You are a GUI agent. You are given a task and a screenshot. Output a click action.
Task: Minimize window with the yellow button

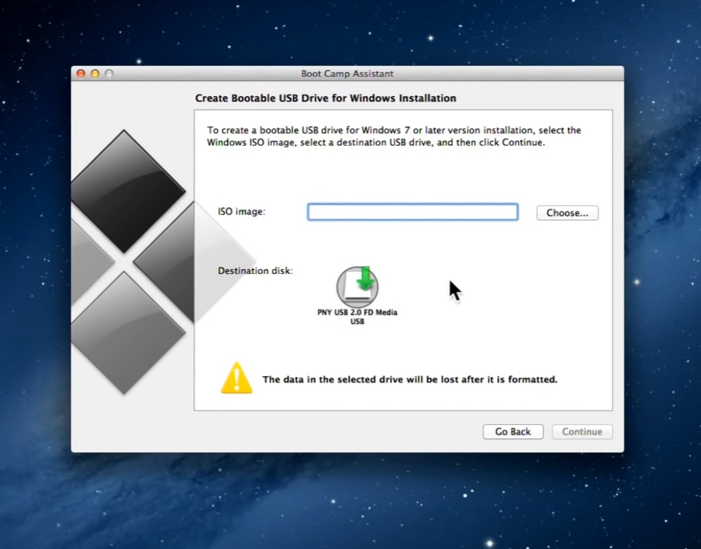coord(95,73)
